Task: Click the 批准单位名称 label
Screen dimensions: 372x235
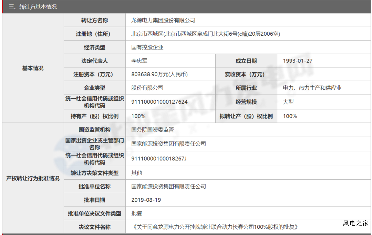Action: click(94, 187)
